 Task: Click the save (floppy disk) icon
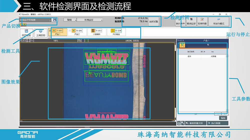(x=55, y=20)
